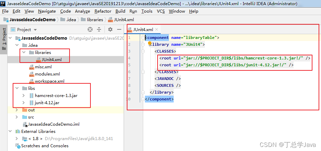Image resolution: width=321 pixels, height=151 pixels.
Task: Click the SOURCES tag on line 8
Action: [x=168, y=85]
